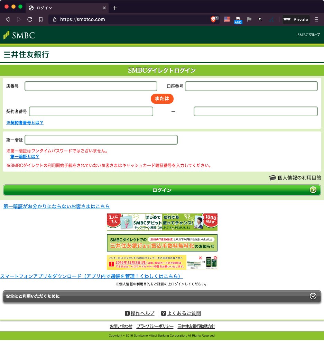This screenshot has height=348, width=324.
Task: Focus the 第一暗証 password field
Action: (x=101, y=140)
